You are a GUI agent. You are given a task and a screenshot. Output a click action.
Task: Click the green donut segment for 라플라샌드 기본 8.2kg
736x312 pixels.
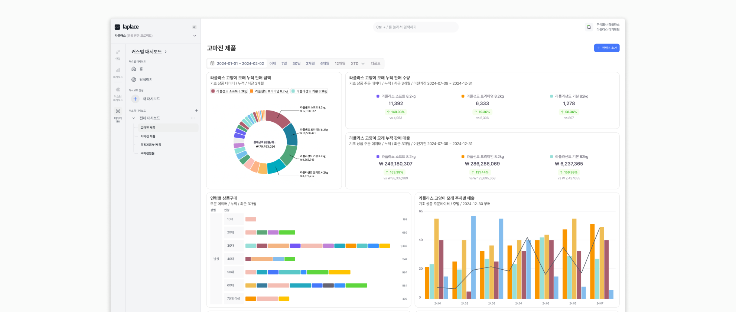[289, 155]
